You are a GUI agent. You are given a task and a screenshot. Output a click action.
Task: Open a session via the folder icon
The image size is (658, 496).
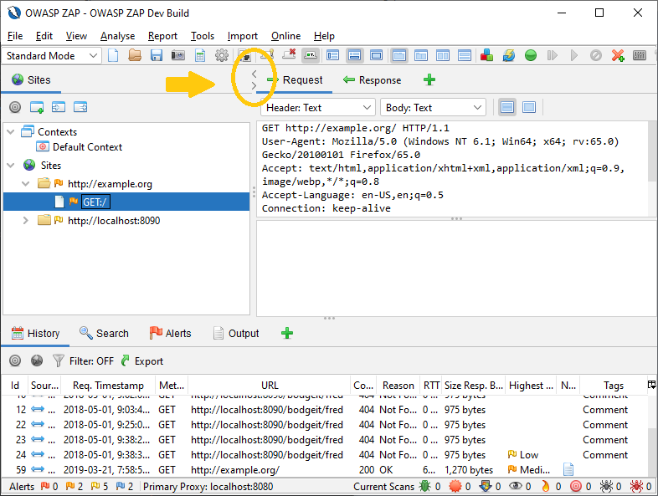coord(135,56)
